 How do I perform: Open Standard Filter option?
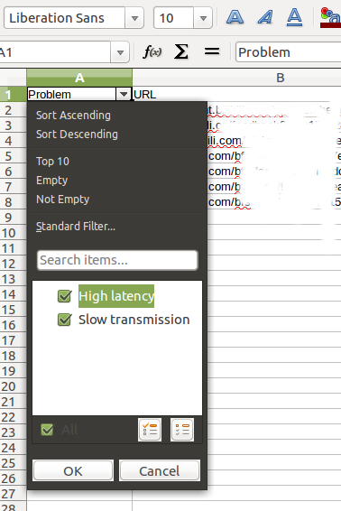pyautogui.click(x=76, y=226)
